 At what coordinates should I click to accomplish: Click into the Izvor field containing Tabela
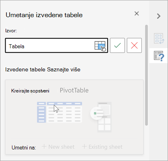pyautogui.click(x=57, y=45)
